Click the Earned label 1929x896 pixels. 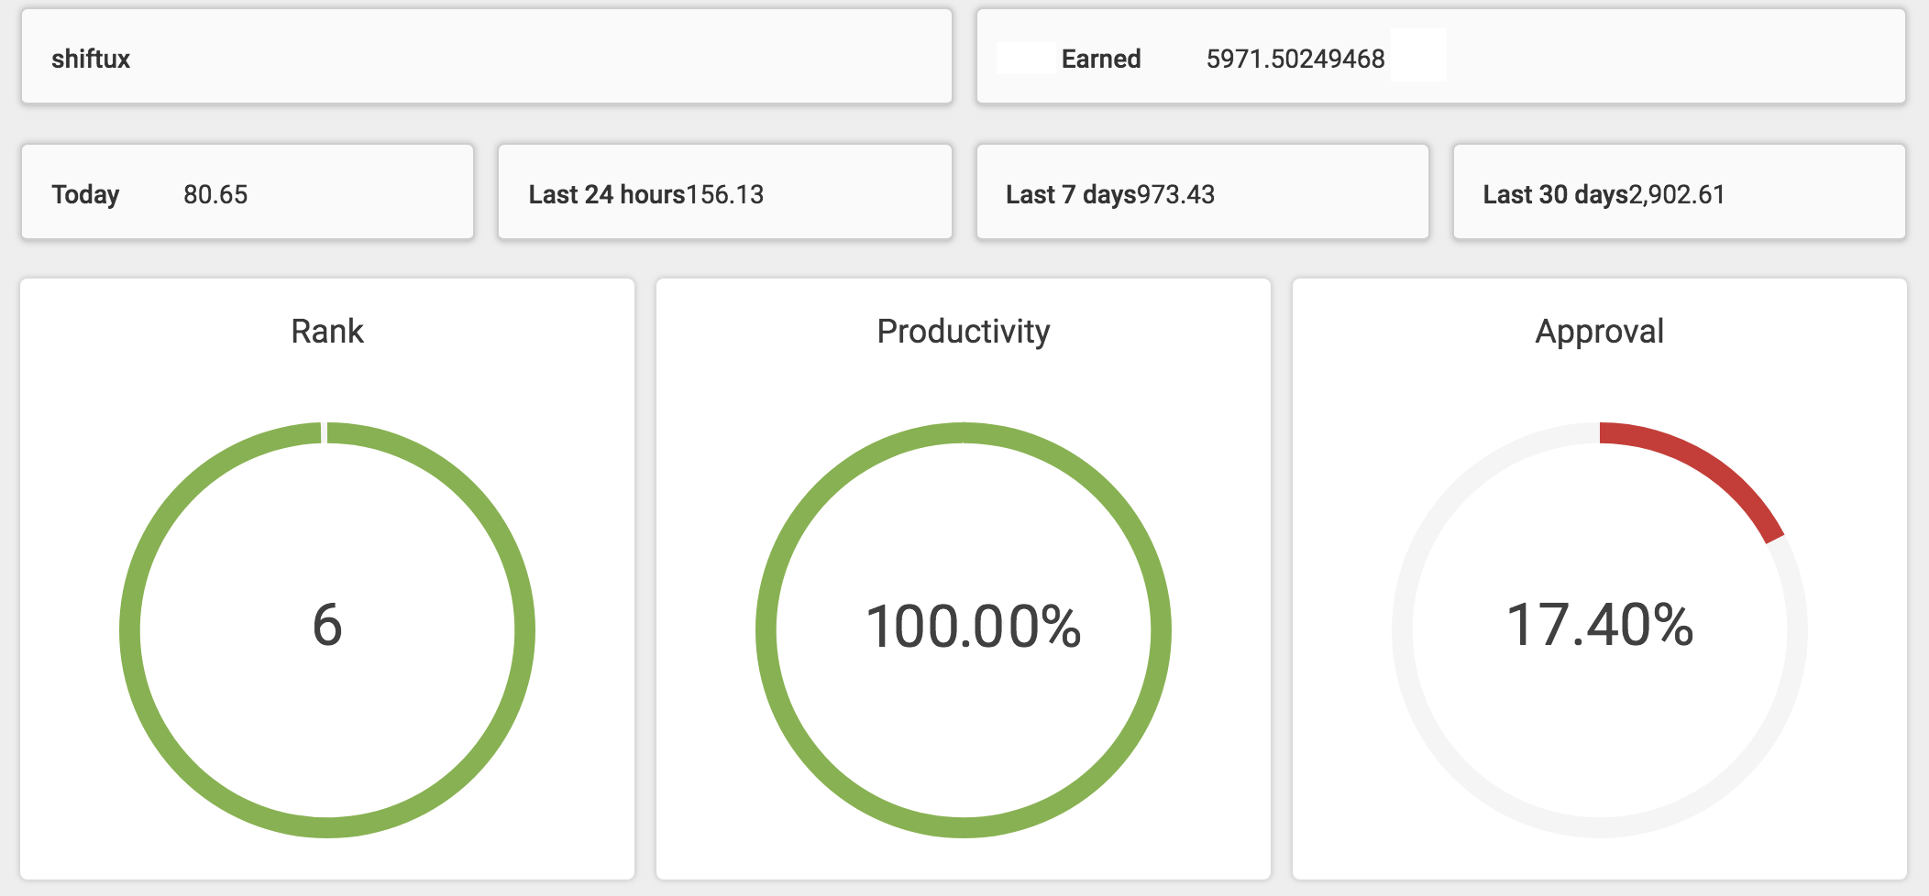[1100, 59]
